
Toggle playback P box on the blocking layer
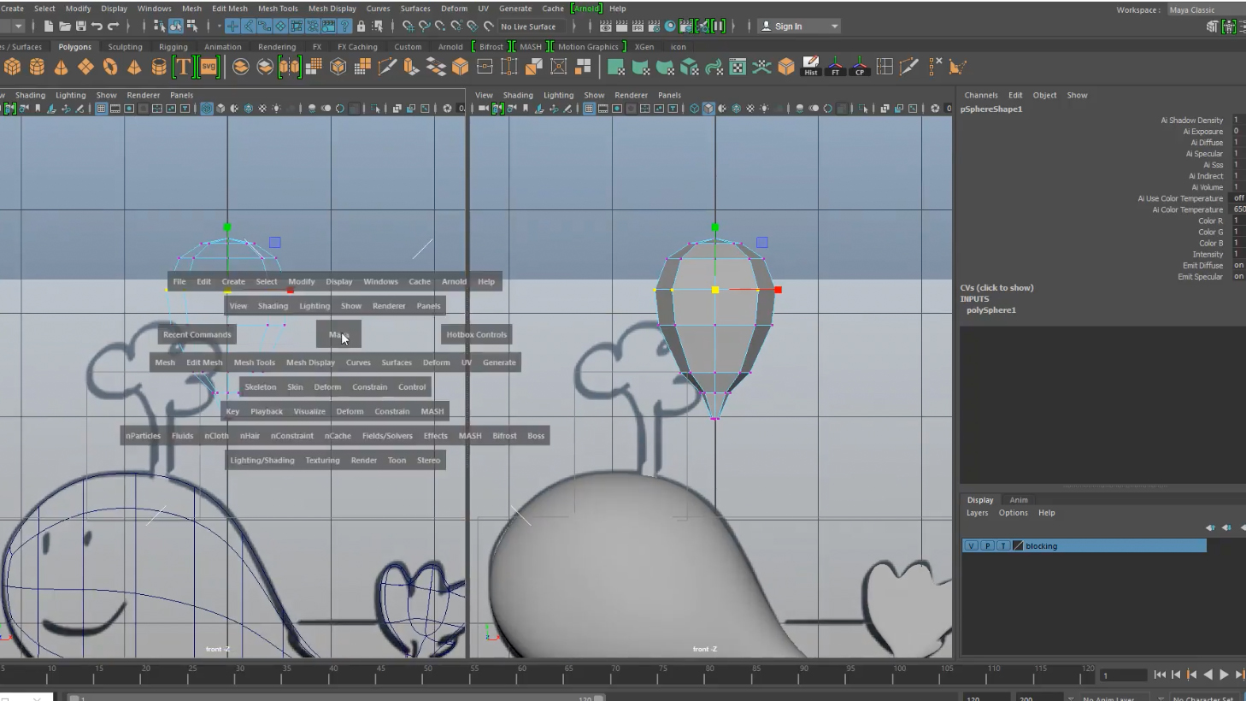tap(987, 545)
